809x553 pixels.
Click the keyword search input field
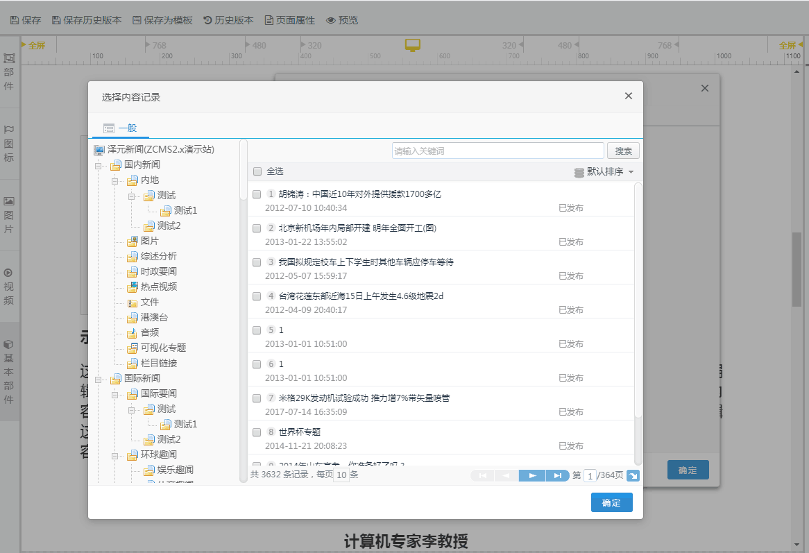pos(497,151)
